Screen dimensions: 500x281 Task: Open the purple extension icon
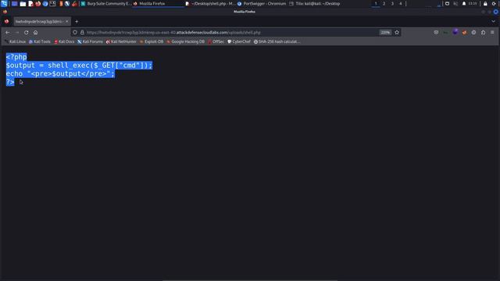click(455, 32)
